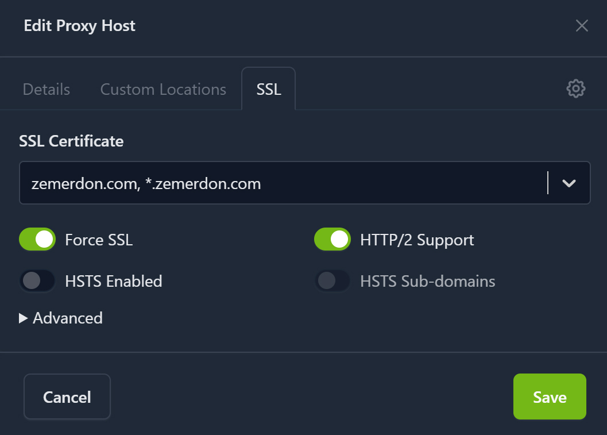
Task: Select the SSL tab
Action: [x=268, y=90]
